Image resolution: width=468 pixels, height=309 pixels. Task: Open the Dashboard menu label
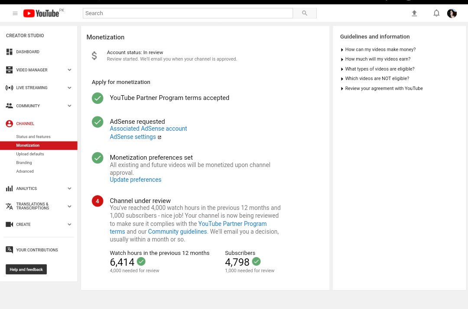pyautogui.click(x=28, y=52)
